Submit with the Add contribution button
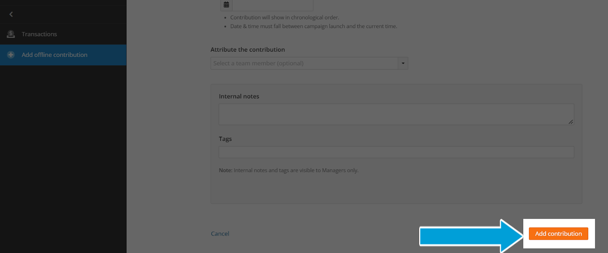 click(558, 234)
